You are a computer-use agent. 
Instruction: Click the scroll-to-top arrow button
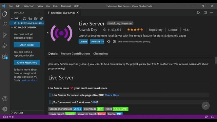coord(206,106)
